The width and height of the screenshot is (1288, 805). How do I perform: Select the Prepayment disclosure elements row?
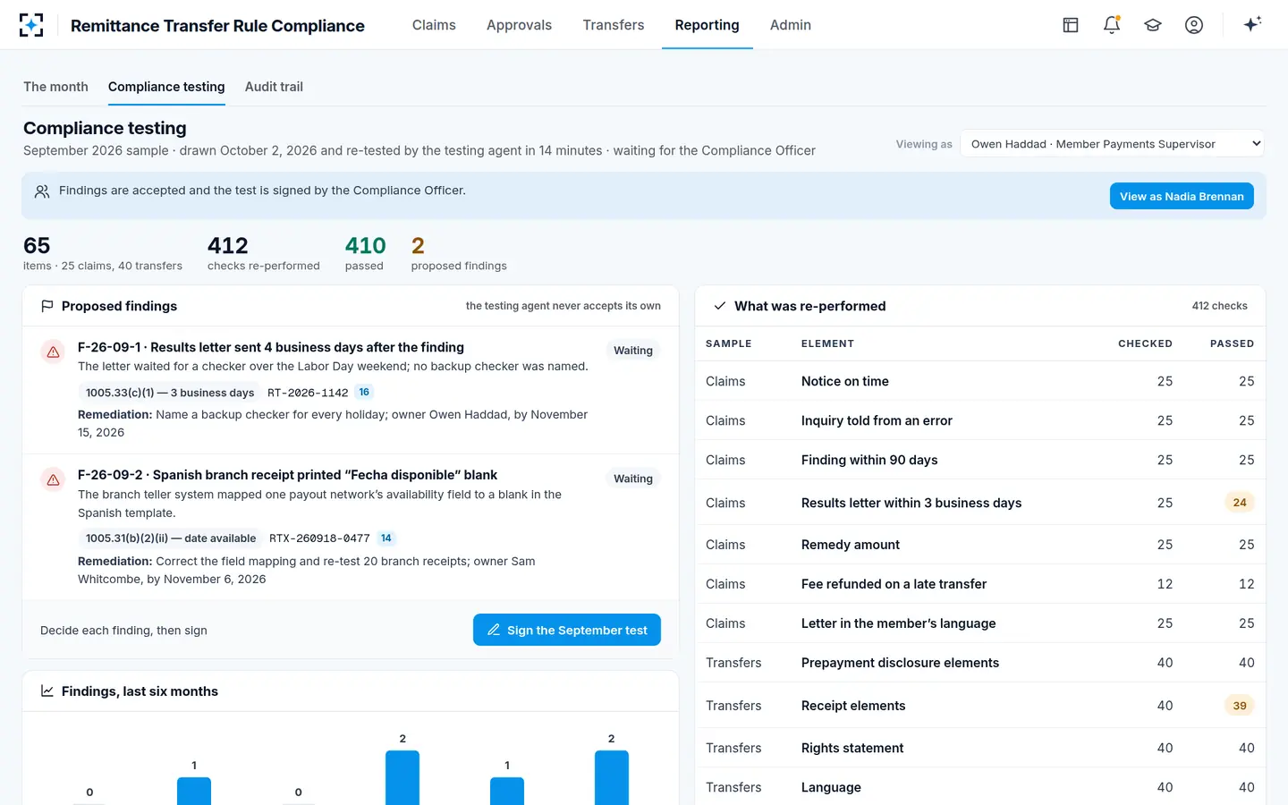[980, 663]
